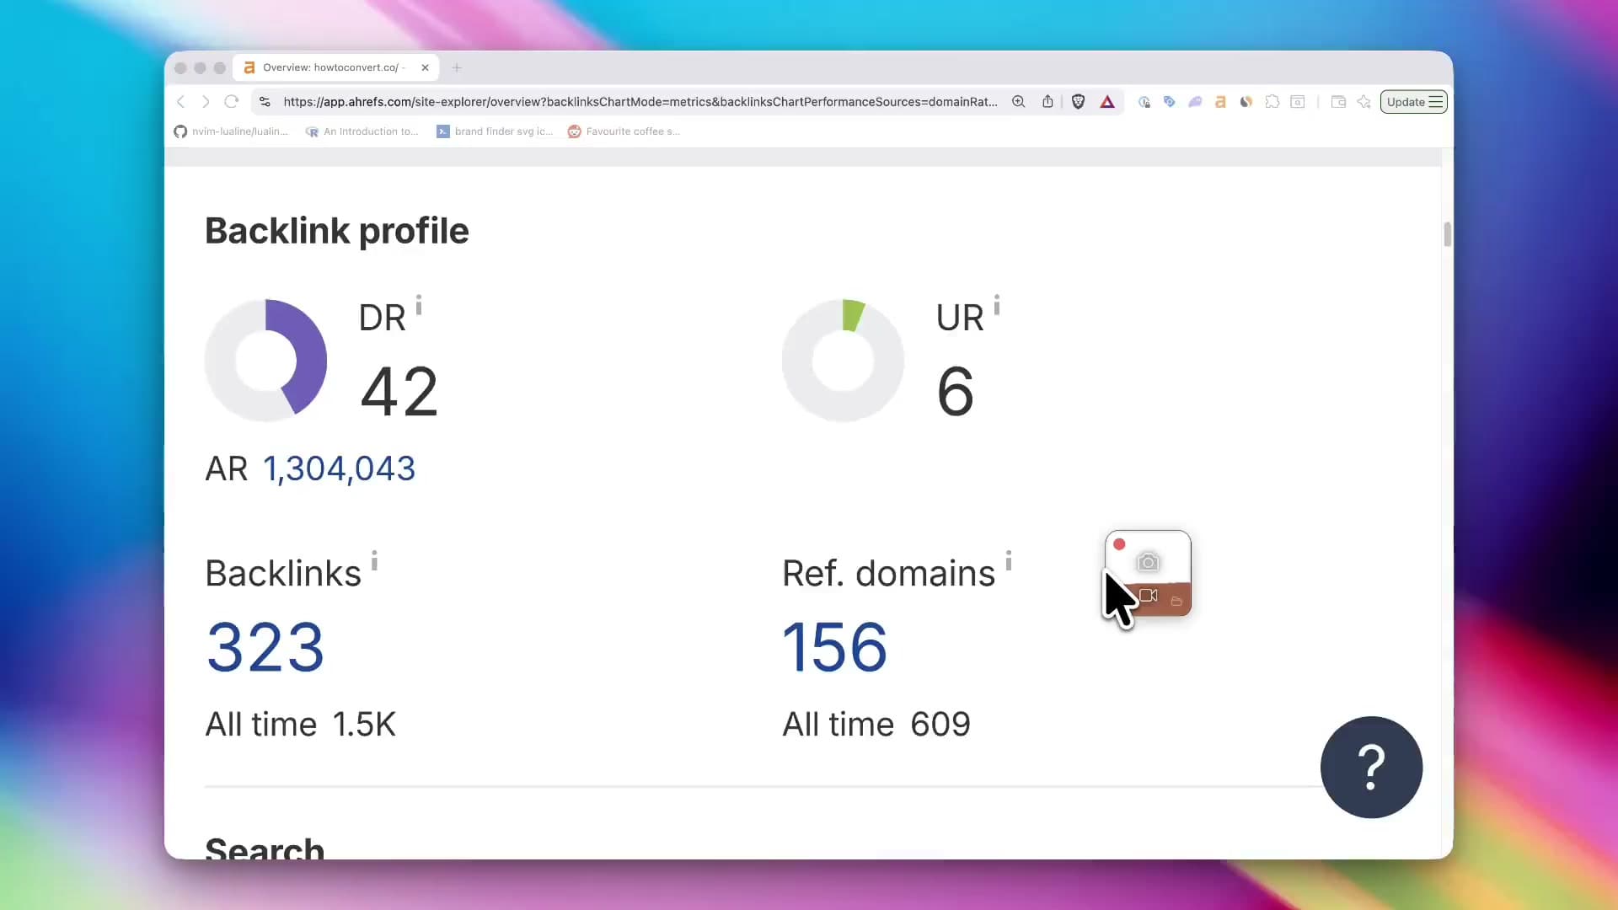This screenshot has width=1618, height=910.
Task: Click the sidebar search panel icon
Action: tap(1298, 102)
